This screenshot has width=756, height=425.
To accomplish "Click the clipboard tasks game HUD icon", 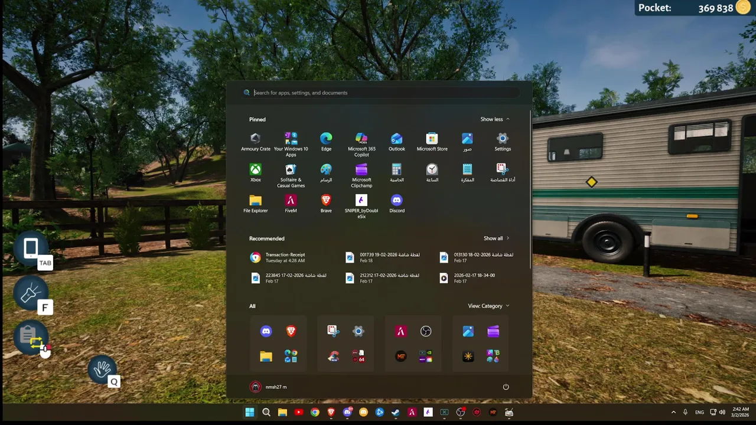I will pos(31,338).
